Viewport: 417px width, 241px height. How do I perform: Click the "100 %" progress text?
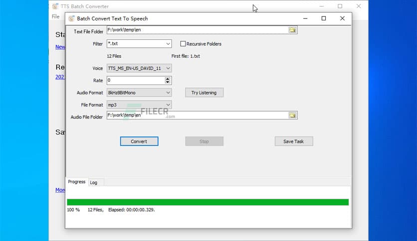pos(73,210)
